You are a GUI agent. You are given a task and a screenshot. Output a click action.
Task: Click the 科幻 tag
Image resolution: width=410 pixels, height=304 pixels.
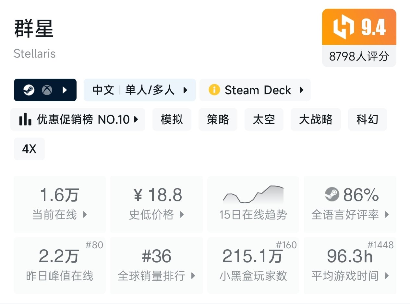point(367,119)
